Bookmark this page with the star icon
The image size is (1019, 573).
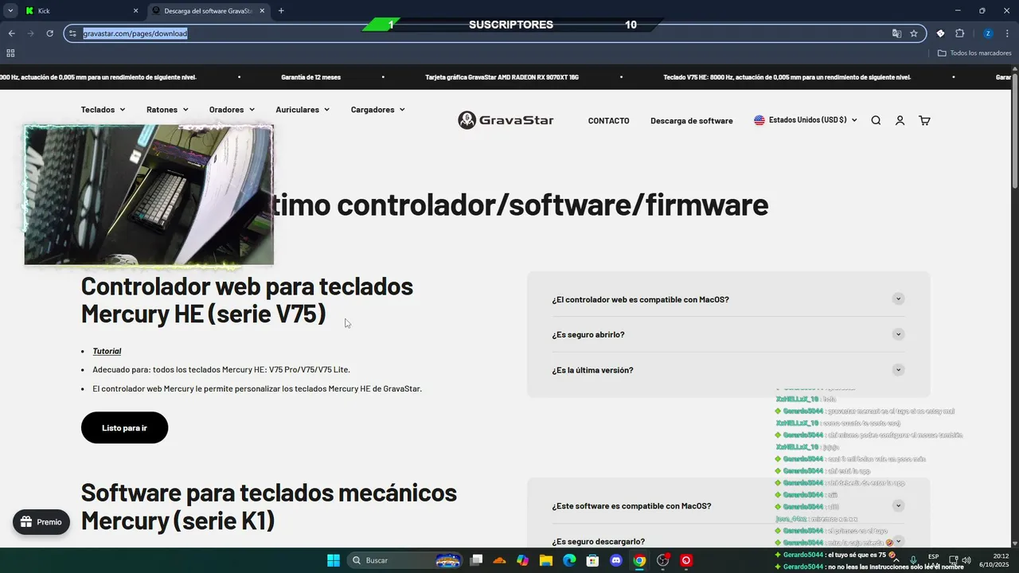pos(914,33)
